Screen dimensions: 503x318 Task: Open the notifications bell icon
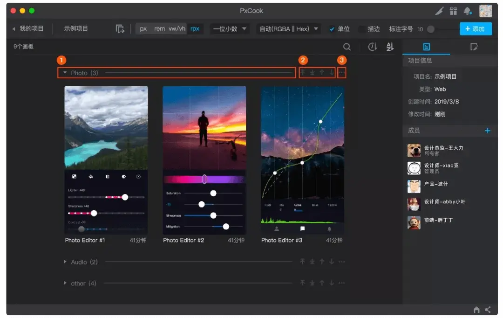pos(468,11)
